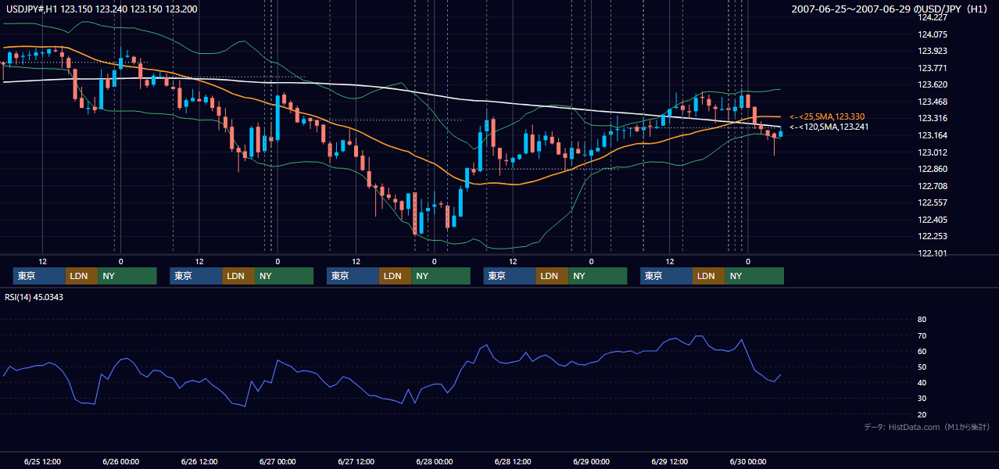Click price axis value 123.771
Viewport: 999px width, 469px height.
pyautogui.click(x=933, y=68)
